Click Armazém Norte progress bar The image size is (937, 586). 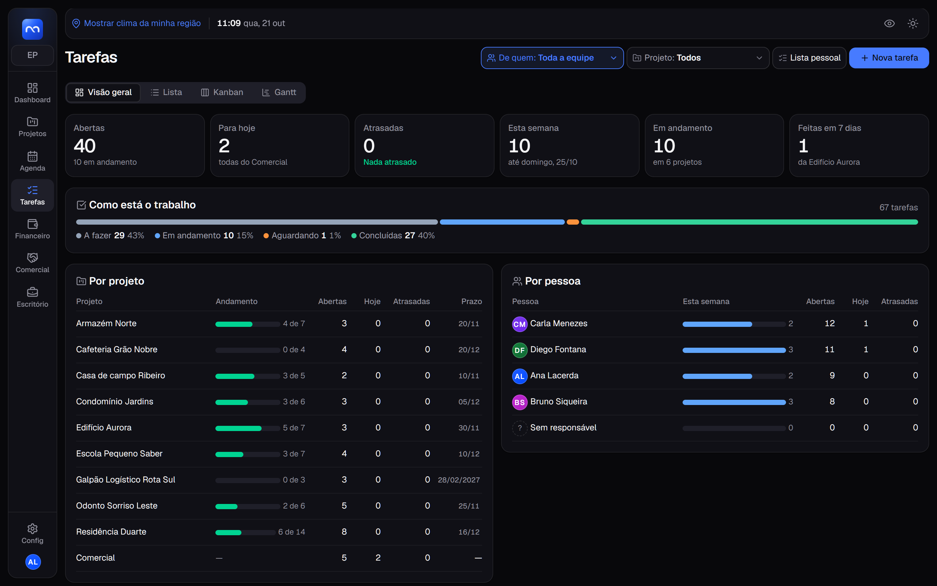(x=248, y=324)
